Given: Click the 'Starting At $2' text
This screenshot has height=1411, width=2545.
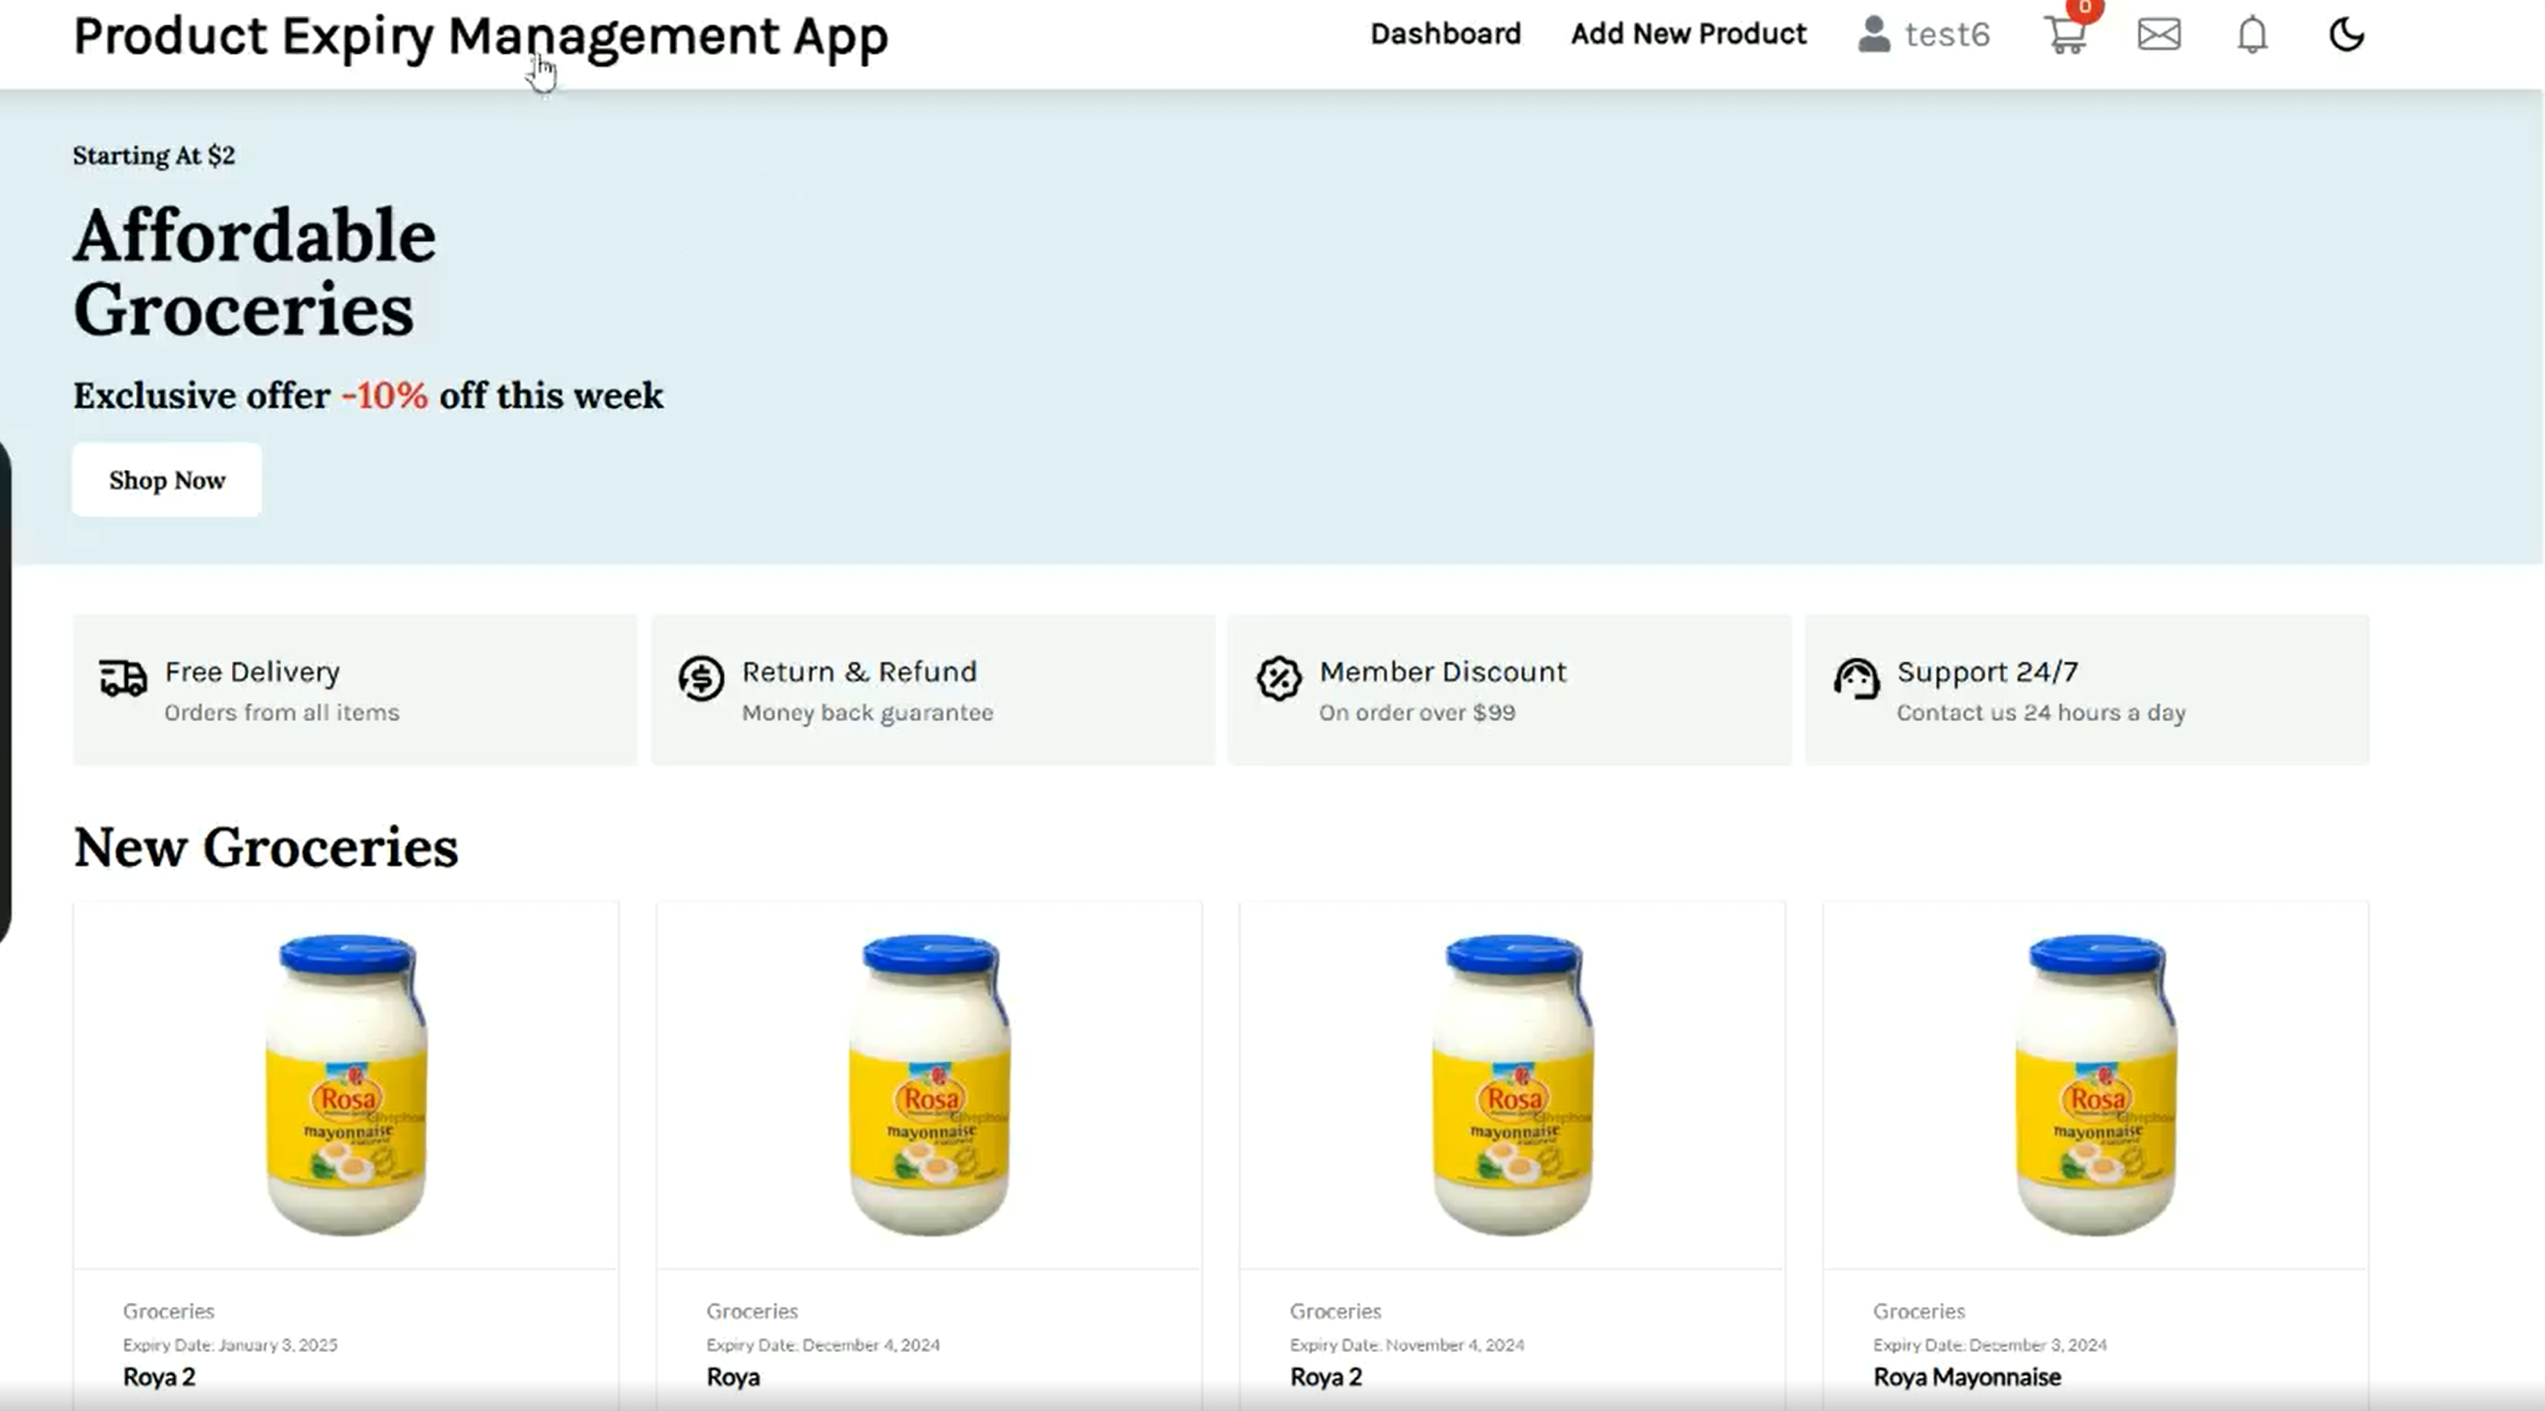Looking at the screenshot, I should (x=154, y=156).
